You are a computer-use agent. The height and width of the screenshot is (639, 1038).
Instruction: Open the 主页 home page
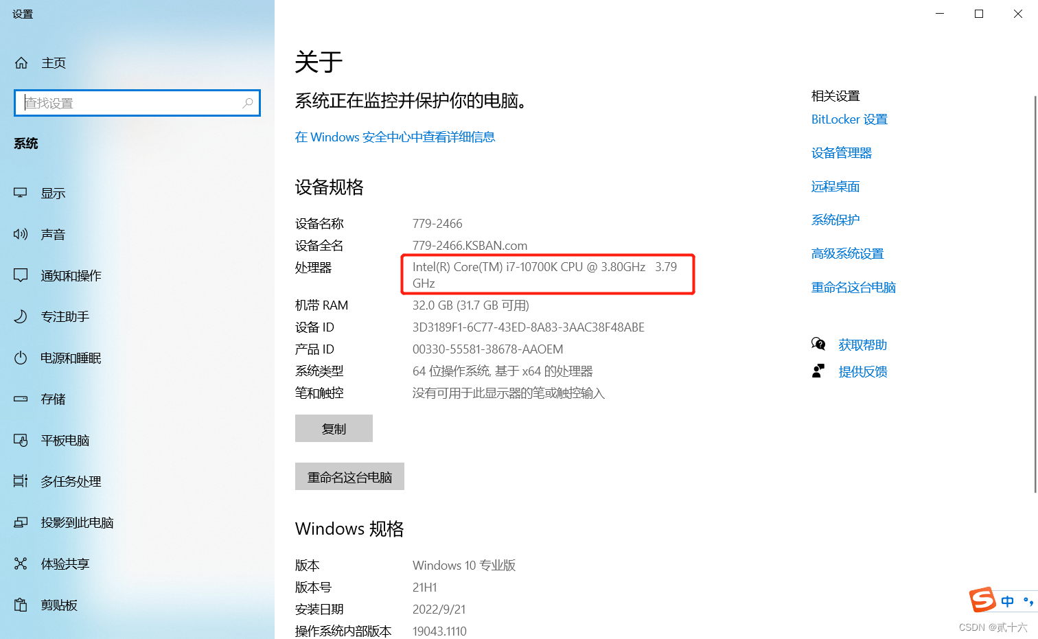point(54,63)
